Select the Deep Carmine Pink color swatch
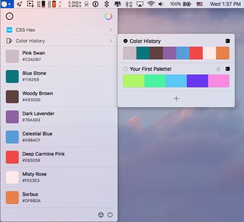The image size is (244, 222). [x=12, y=157]
